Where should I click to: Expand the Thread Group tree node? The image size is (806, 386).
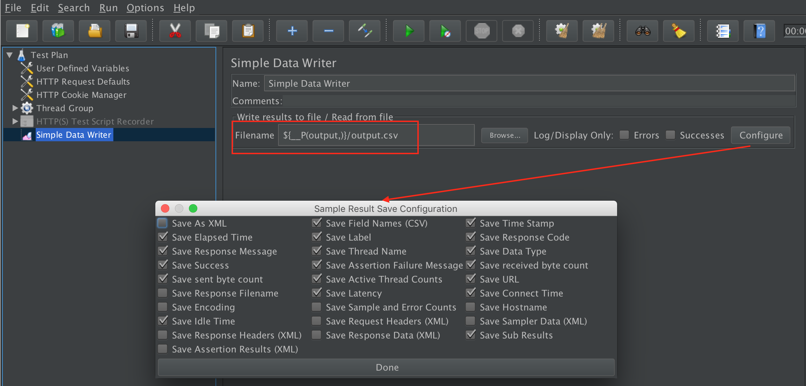pos(15,108)
